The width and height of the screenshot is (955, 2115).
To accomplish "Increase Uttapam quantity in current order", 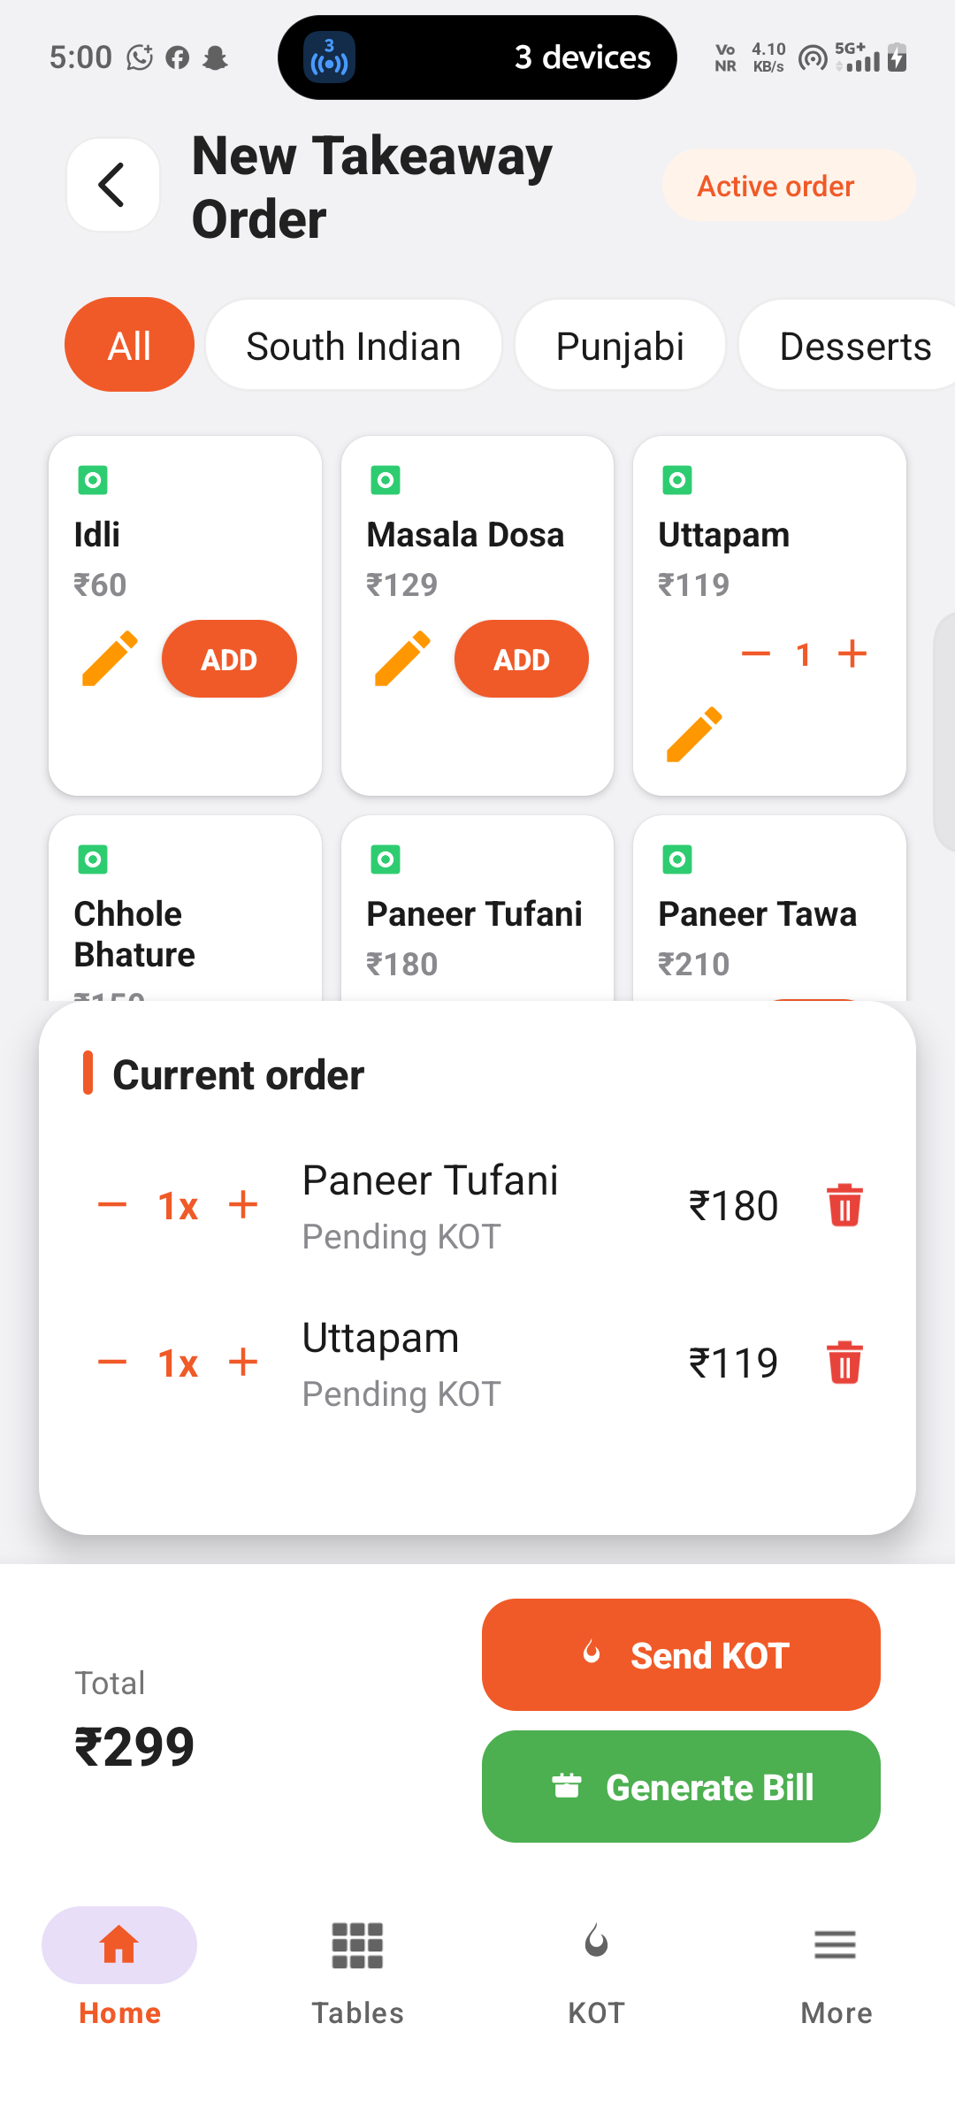I will pyautogui.click(x=243, y=1363).
